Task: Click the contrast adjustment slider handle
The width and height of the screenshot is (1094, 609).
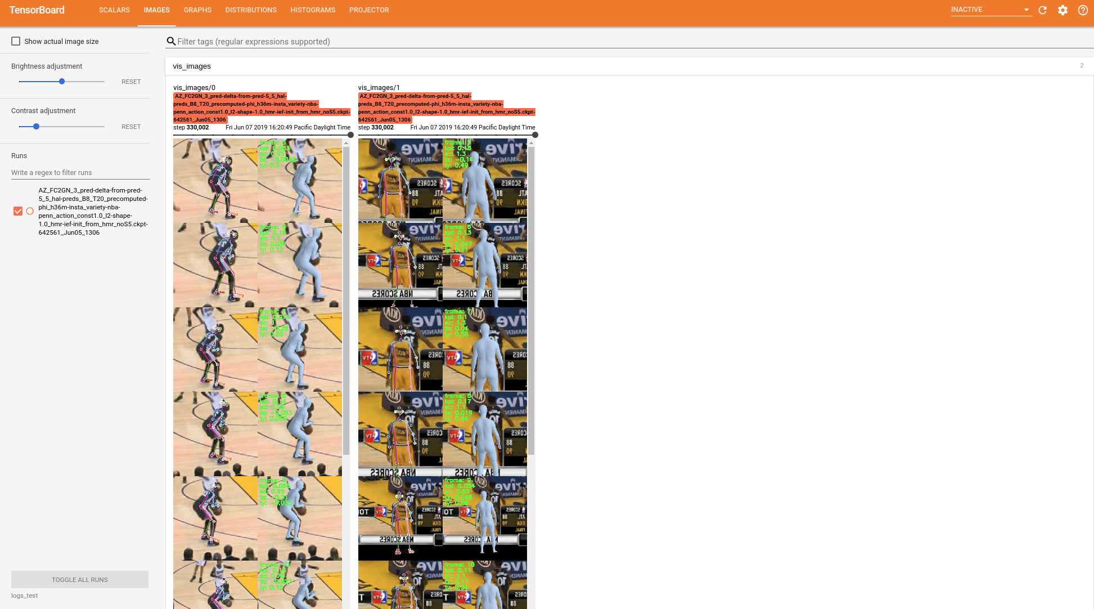Action: click(x=36, y=127)
